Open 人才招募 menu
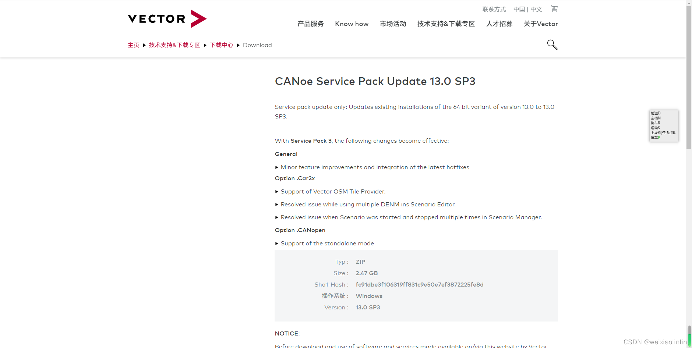 (x=499, y=24)
